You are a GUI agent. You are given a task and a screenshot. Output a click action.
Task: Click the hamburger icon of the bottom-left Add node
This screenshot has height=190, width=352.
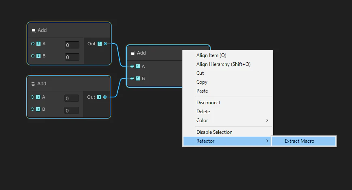point(33,84)
